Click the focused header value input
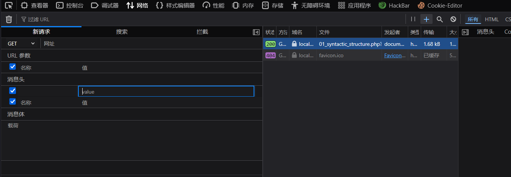Image resolution: width=511 pixels, height=177 pixels. [166, 91]
